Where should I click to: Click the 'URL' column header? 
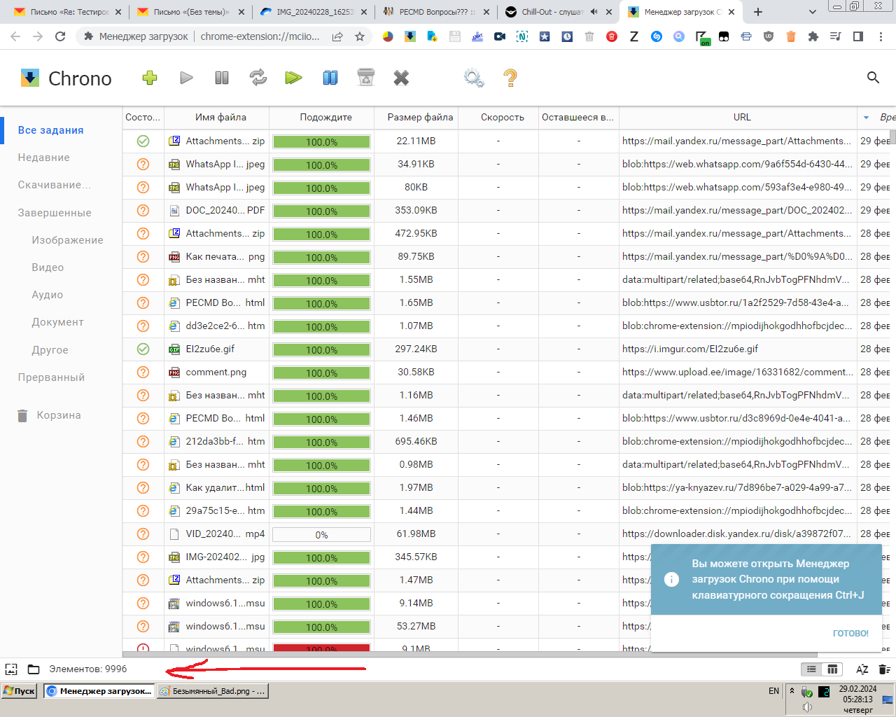(742, 118)
